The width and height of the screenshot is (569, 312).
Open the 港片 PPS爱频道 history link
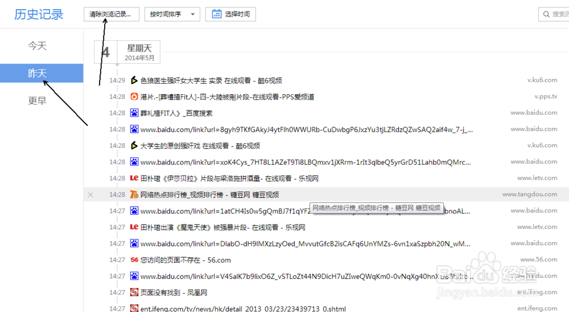[x=227, y=97]
